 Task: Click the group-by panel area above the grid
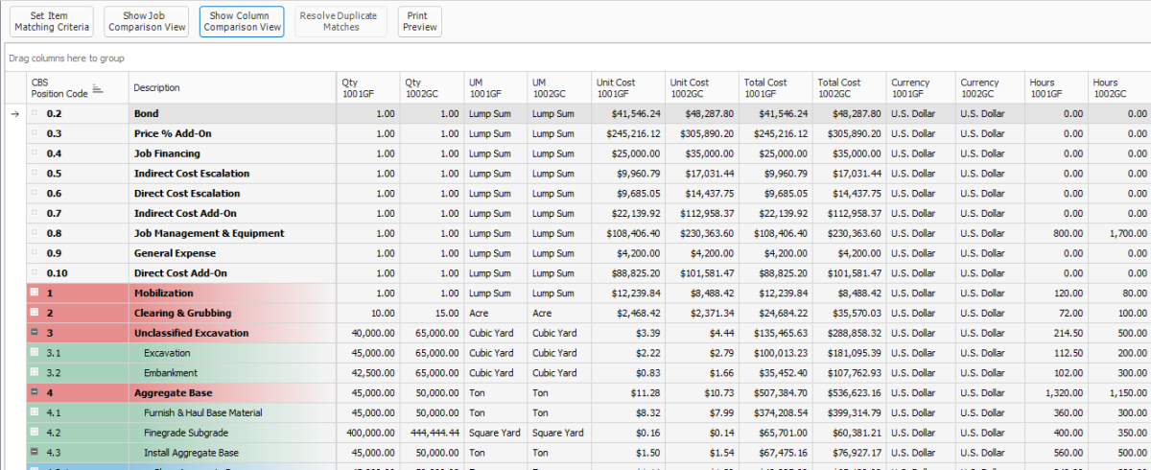click(x=575, y=59)
